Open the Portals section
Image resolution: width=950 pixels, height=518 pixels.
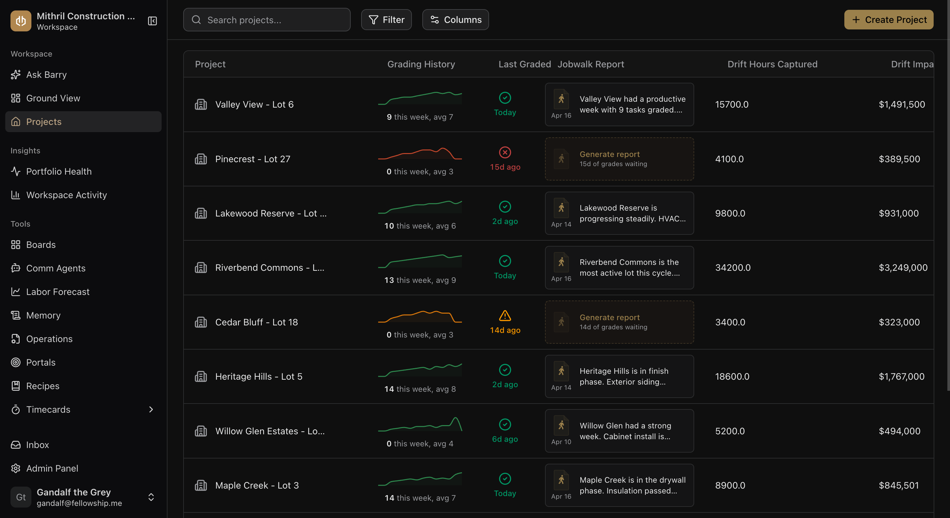[41, 362]
